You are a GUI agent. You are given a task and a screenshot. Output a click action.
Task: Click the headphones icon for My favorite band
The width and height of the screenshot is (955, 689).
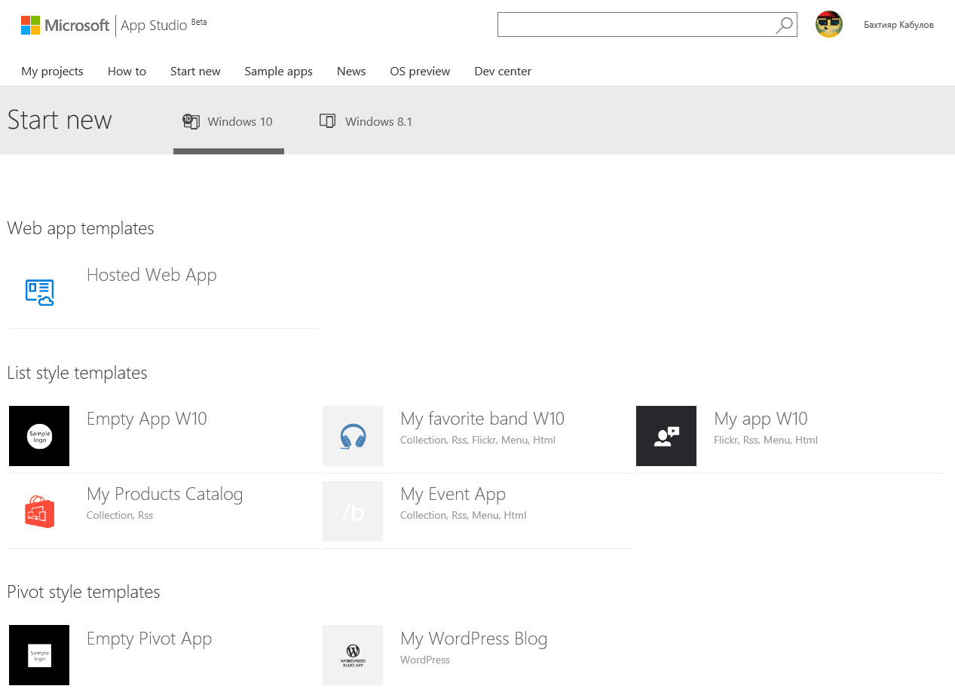pyautogui.click(x=353, y=436)
